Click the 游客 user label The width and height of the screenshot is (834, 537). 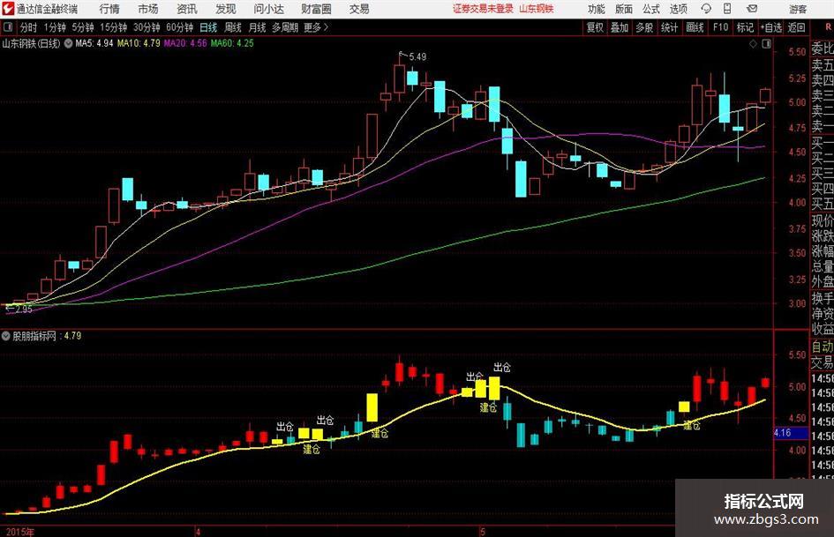(x=798, y=9)
